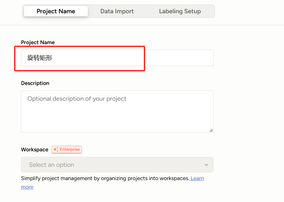Go to the Labeling Setup tab
Viewport: 284px width, 202px height.
click(x=180, y=11)
